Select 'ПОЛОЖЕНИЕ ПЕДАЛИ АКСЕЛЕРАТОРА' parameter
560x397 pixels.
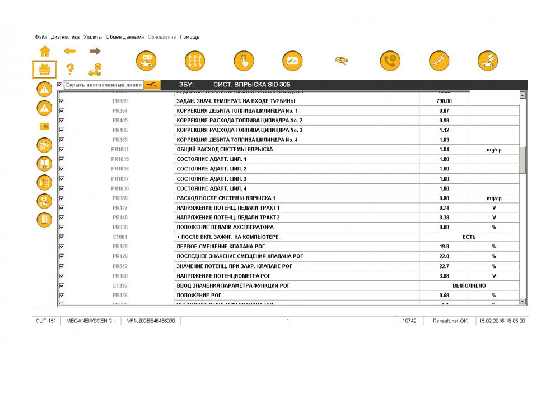pos(225,227)
